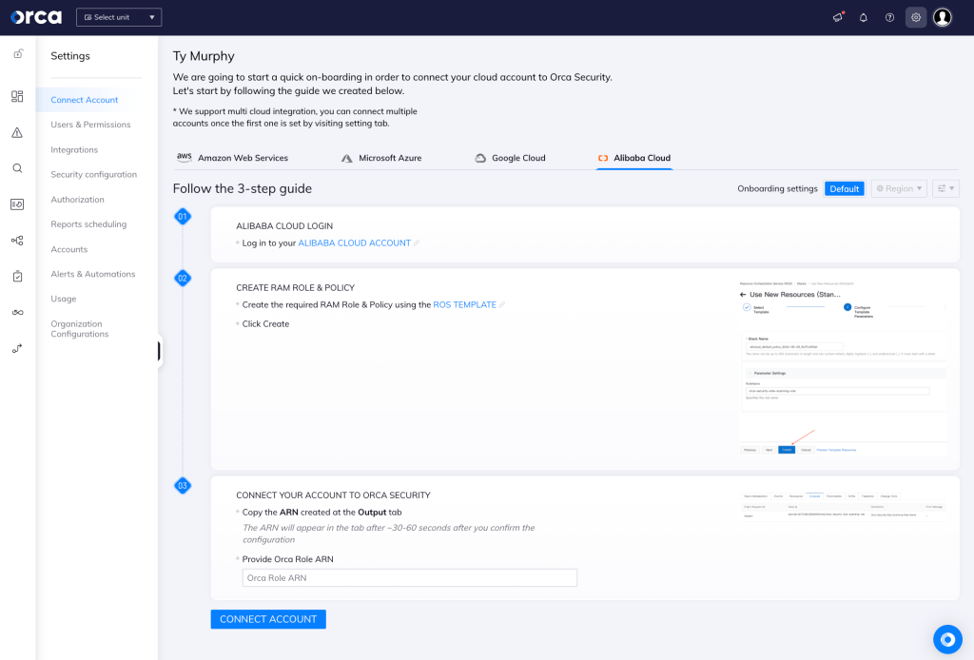Open the ROS TEMPLATE link
974x660 pixels.
464,305
